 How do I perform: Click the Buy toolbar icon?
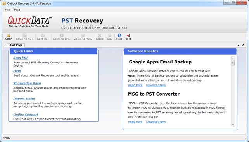tap(110, 37)
